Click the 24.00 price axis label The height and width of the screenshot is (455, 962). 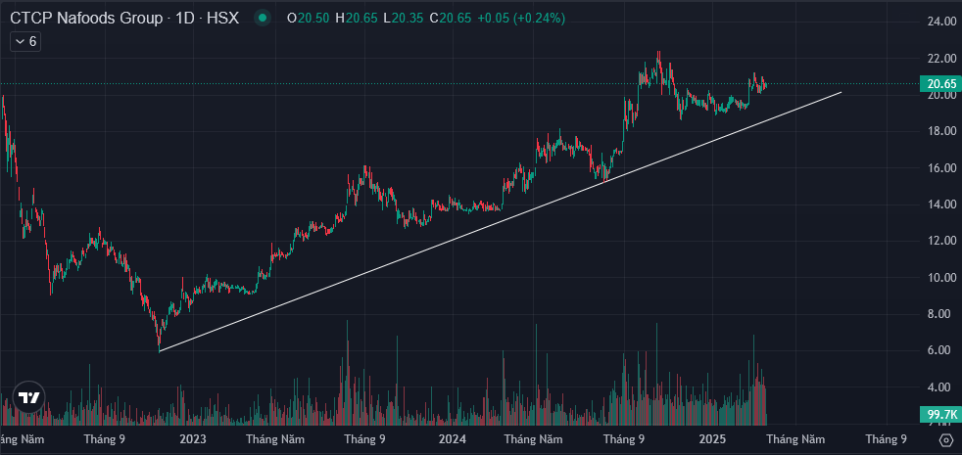point(941,23)
